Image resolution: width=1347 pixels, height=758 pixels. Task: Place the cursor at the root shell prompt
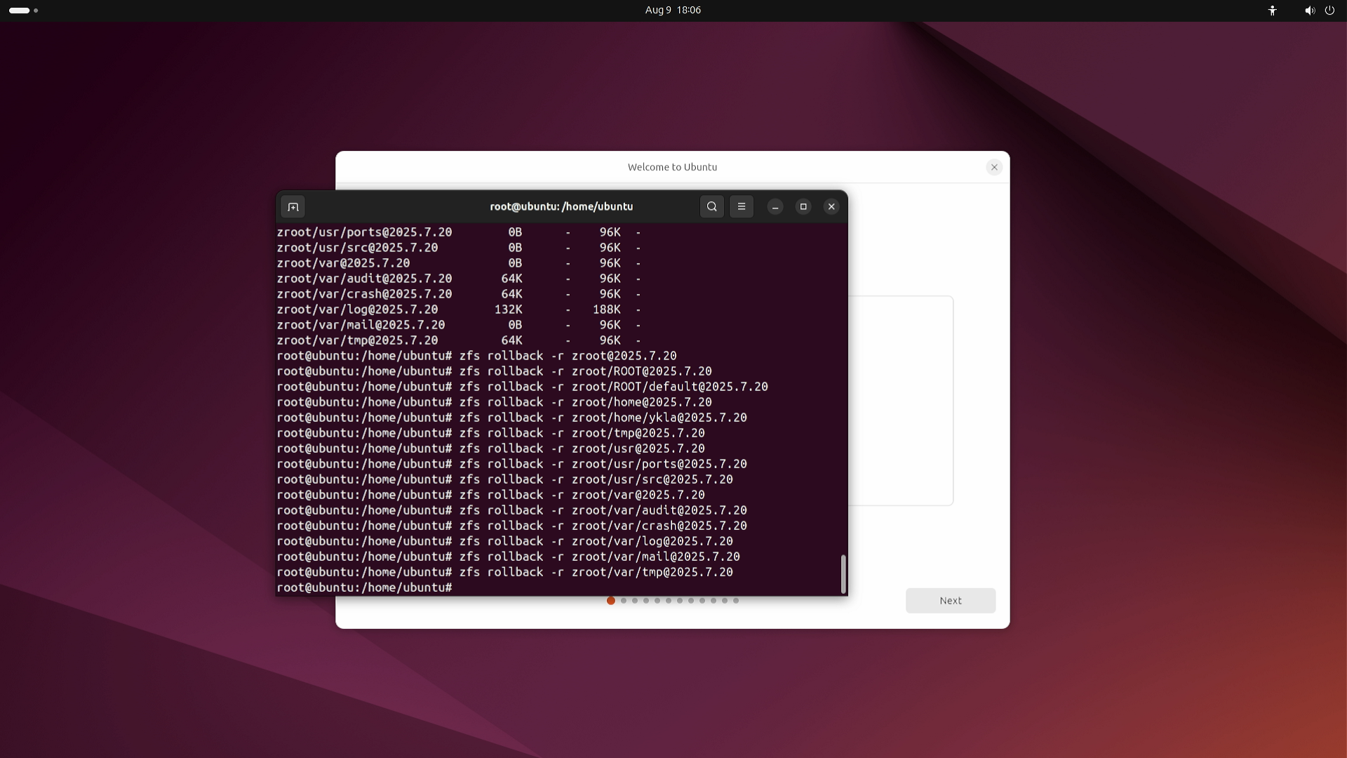[x=463, y=588]
